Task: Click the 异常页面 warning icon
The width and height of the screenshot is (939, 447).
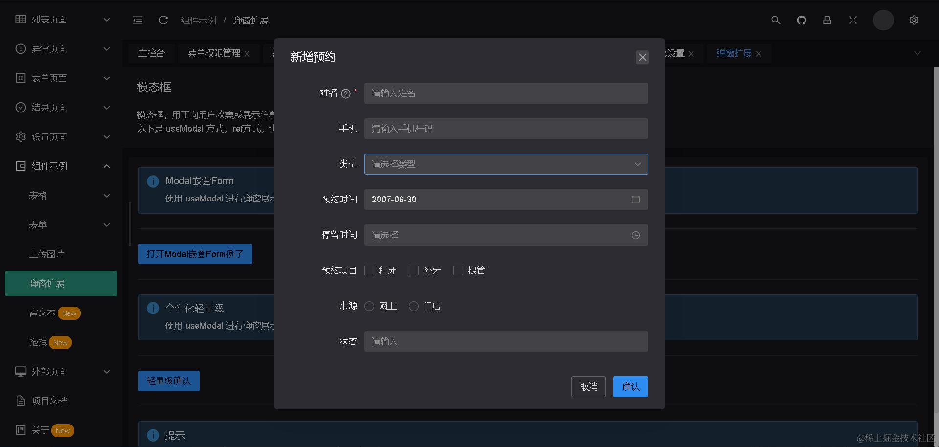Action: click(21, 48)
